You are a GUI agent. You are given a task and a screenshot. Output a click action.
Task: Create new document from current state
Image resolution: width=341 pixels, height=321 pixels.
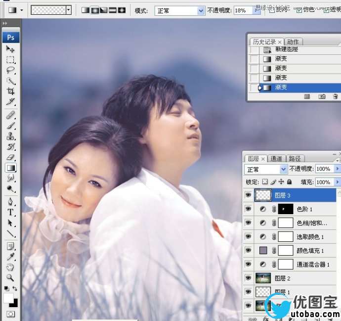click(307, 96)
